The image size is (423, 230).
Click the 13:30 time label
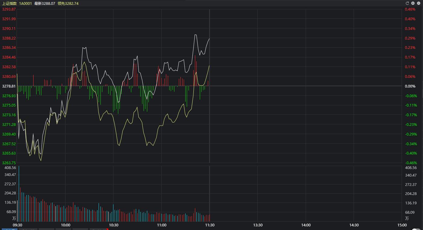[258, 225]
